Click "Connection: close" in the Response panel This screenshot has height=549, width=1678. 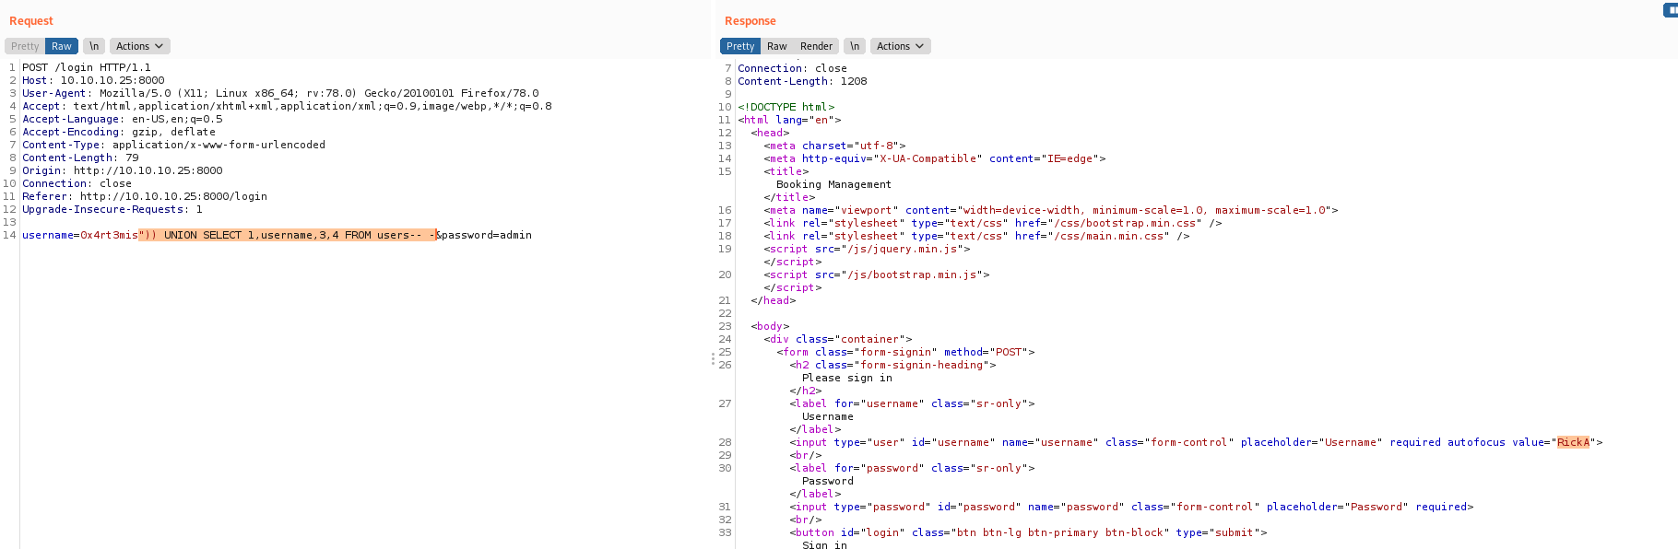pos(792,68)
